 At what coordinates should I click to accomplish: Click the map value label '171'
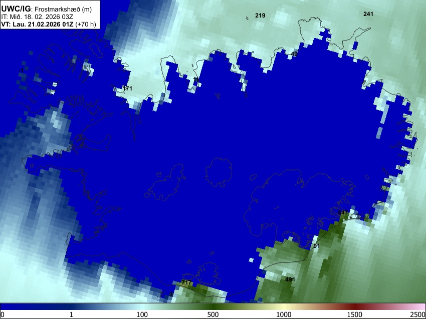[x=127, y=88]
